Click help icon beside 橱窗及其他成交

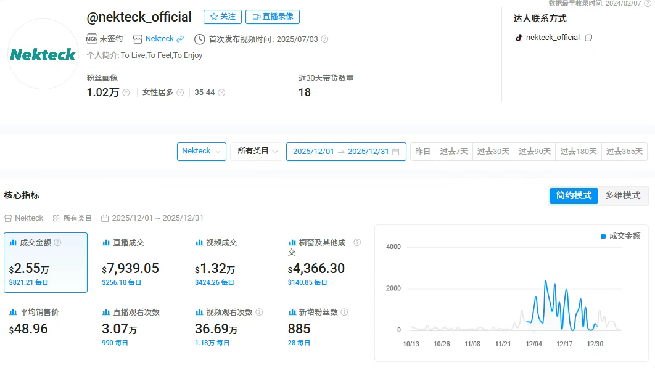click(x=356, y=243)
